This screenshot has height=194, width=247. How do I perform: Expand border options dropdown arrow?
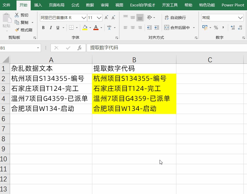[77, 28]
